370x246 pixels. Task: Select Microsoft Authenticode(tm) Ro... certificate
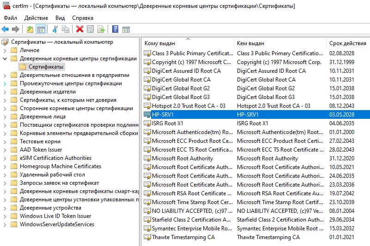click(192, 132)
